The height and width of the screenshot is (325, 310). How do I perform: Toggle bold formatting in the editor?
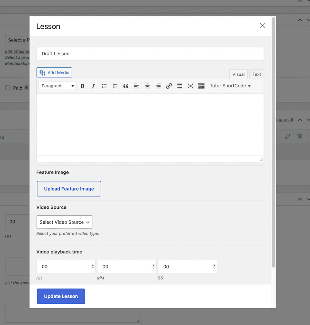point(83,86)
